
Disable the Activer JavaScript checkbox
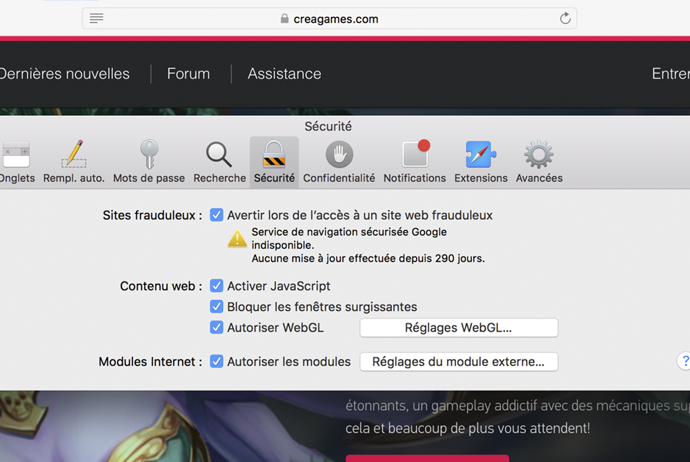[x=217, y=286]
